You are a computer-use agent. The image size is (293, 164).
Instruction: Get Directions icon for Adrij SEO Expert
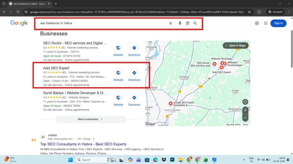[x=134, y=73]
